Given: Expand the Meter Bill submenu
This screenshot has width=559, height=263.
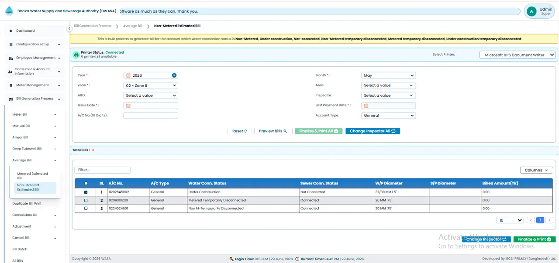Looking at the screenshot, I should (x=34, y=115).
